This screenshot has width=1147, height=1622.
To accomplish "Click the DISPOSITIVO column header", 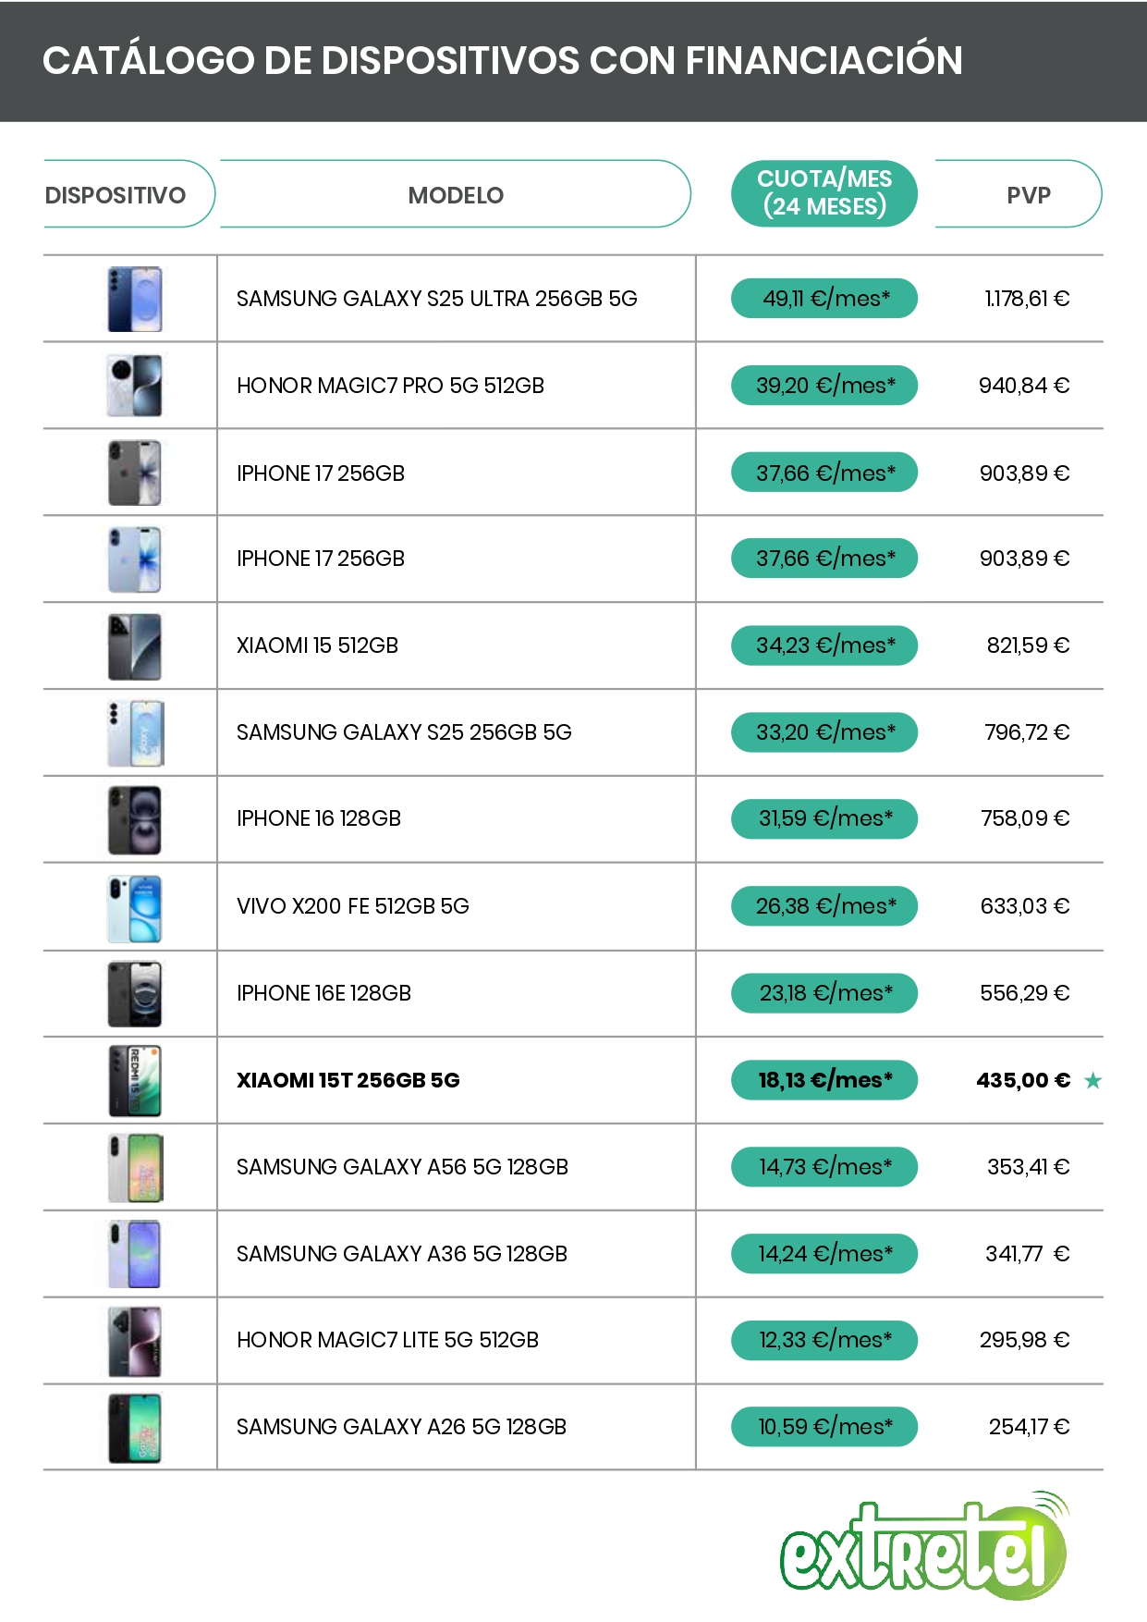I will (116, 195).
